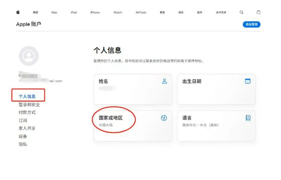Select 付款方式 in the sidebar
281x180 pixels.
[27, 112]
